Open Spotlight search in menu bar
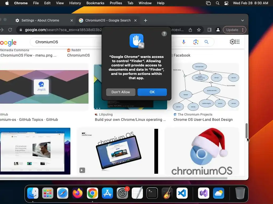The height and width of the screenshot is (204, 273). pos(218,3)
